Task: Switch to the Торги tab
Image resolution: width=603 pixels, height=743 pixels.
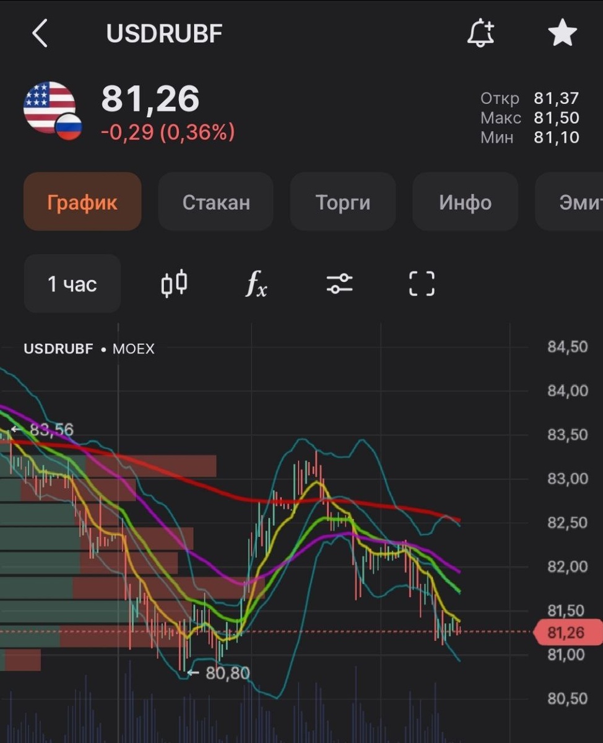Action: (343, 202)
